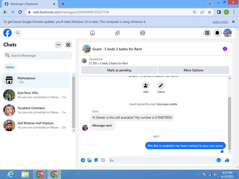Open File Explorer from taskbar

click(x=25, y=174)
